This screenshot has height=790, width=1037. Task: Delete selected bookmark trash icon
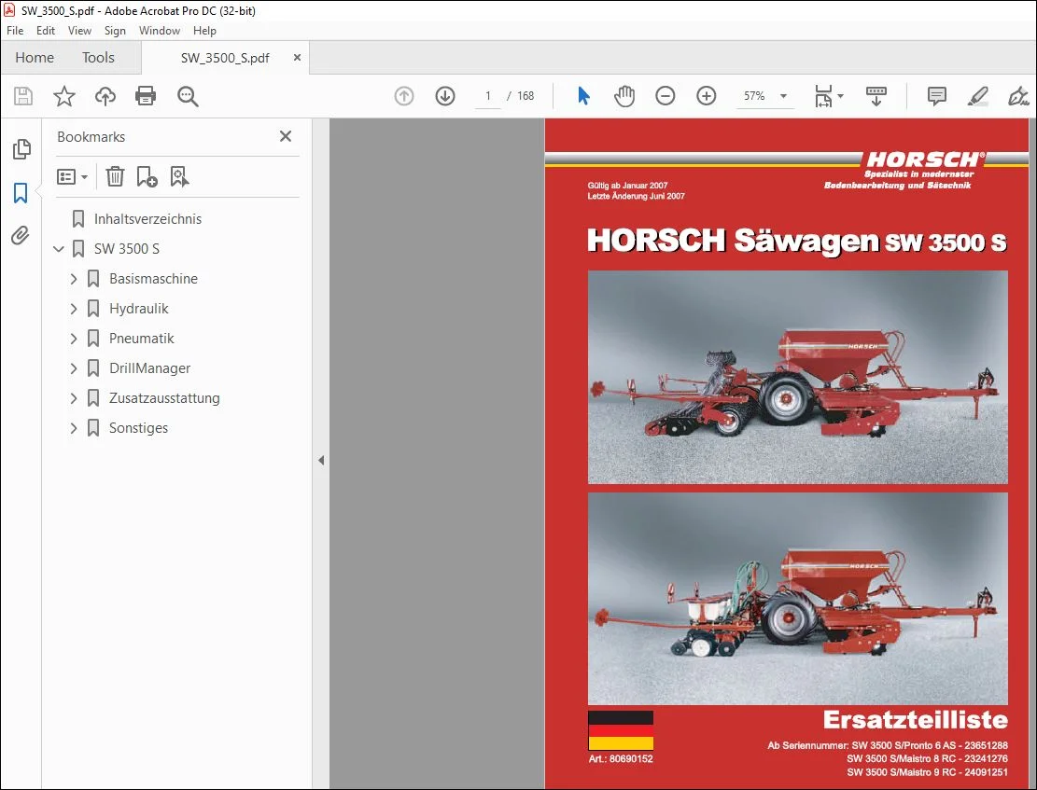115,176
